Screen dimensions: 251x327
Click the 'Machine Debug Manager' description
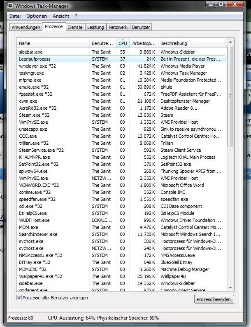pyautogui.click(x=185, y=269)
